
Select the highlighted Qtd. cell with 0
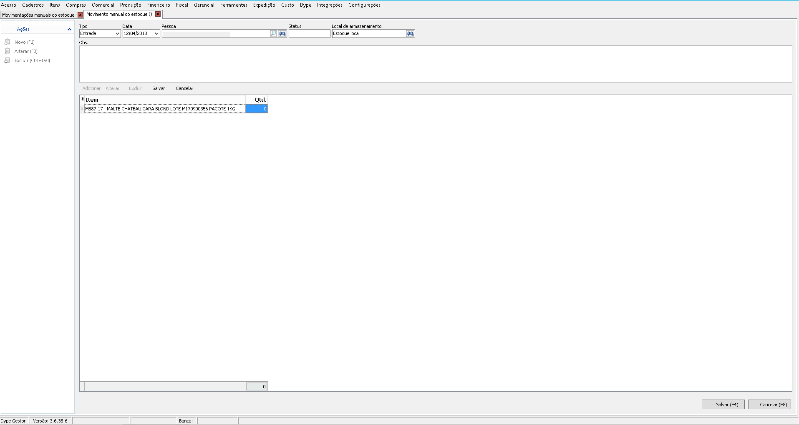click(257, 109)
